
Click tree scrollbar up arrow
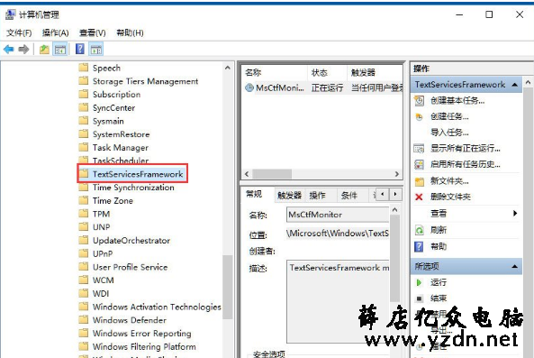pyautogui.click(x=228, y=68)
